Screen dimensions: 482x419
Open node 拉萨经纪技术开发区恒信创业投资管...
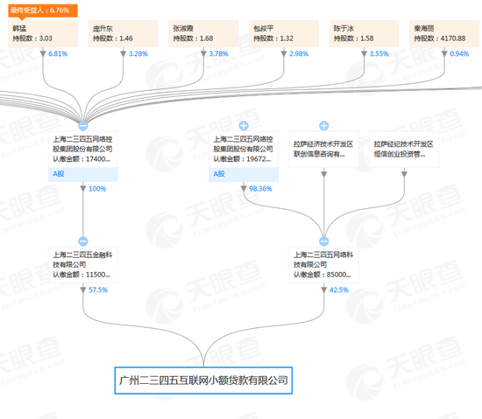404,150
